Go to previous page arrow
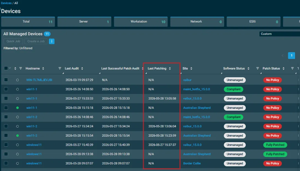The image size is (300, 171). click(x=282, y=56)
